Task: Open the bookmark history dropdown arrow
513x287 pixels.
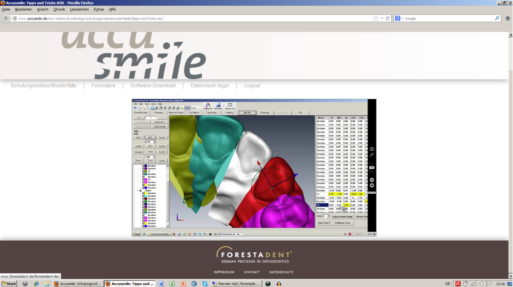Action: [x=382, y=18]
